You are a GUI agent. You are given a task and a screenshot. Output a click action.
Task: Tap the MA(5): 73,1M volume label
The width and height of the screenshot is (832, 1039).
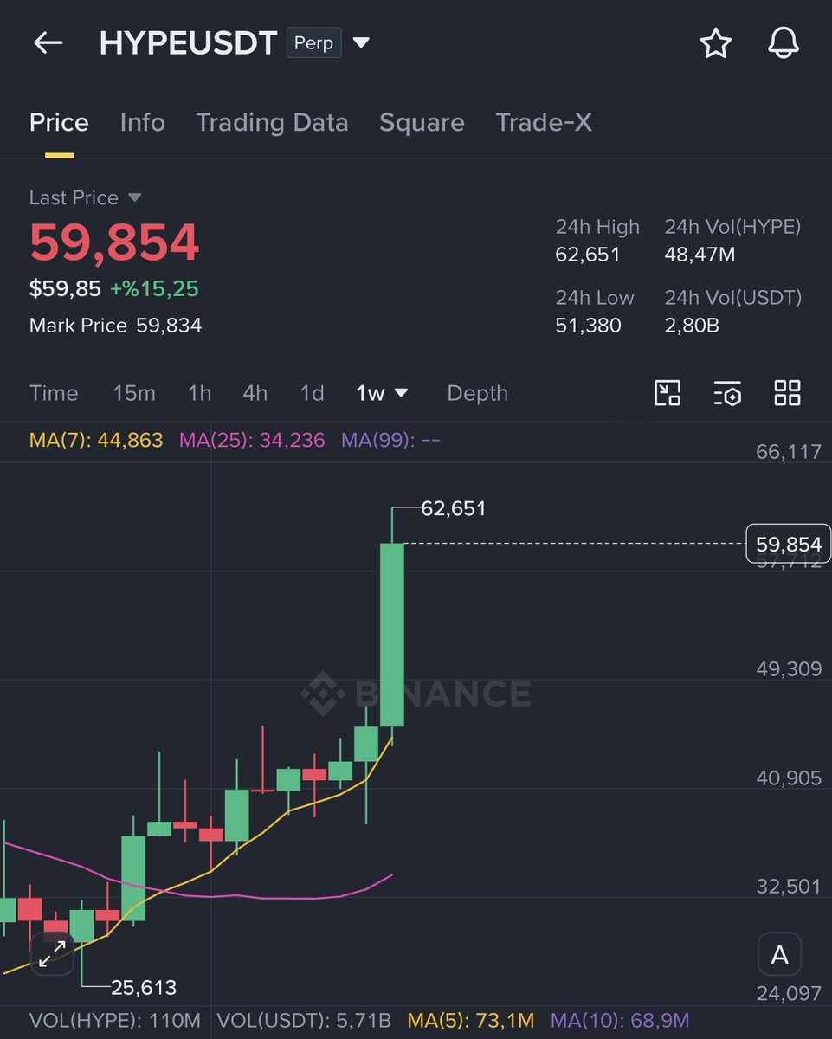471,1021
